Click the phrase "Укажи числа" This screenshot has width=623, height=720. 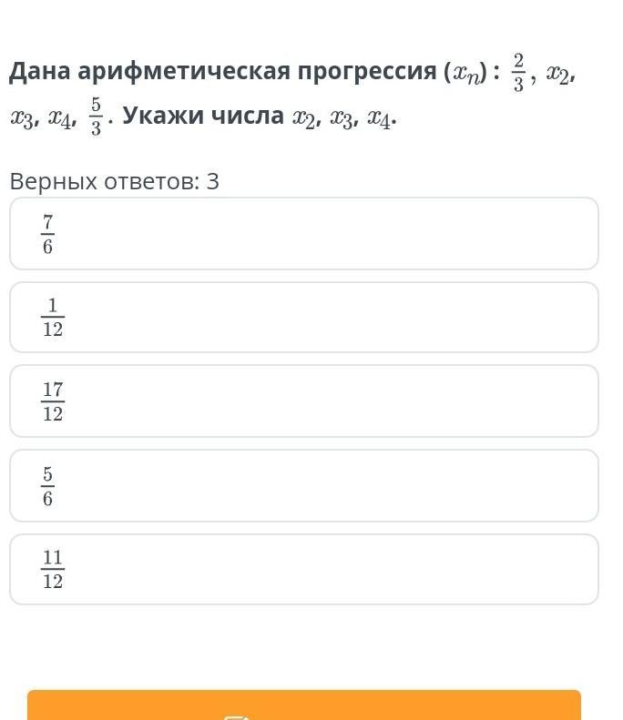[x=203, y=117]
